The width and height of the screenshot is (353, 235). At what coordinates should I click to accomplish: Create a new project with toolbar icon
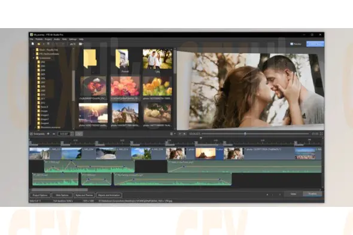(33, 44)
